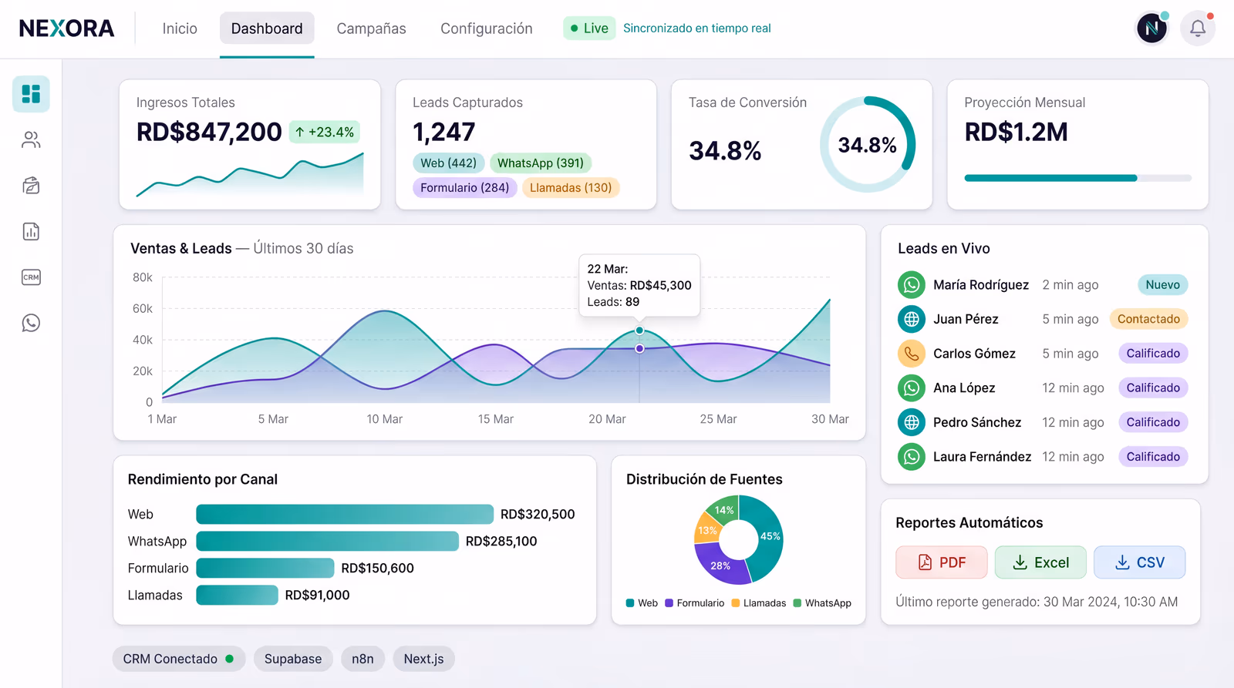Image resolution: width=1234 pixels, height=688 pixels.
Task: Select the lead name Laura Fernández
Action: click(x=982, y=457)
